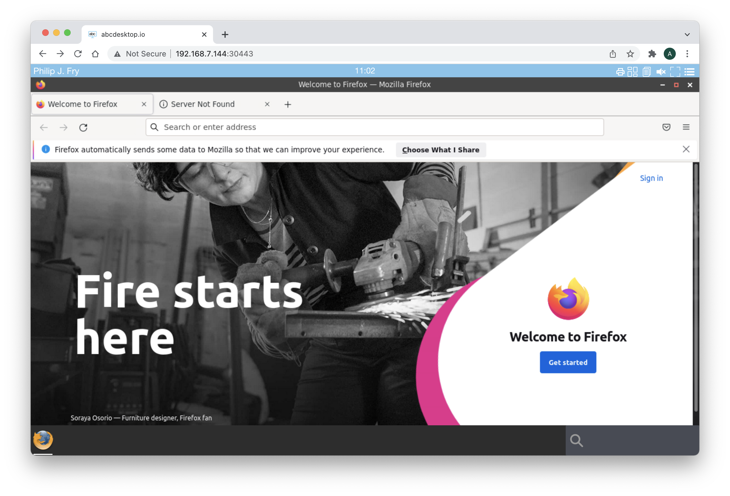Toggle the bookmark star in Chrome toolbar
Image resolution: width=730 pixels, height=496 pixels.
[x=630, y=54]
